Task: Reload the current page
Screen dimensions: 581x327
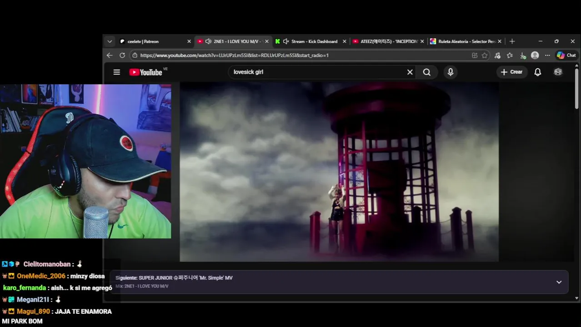Action: (122, 55)
